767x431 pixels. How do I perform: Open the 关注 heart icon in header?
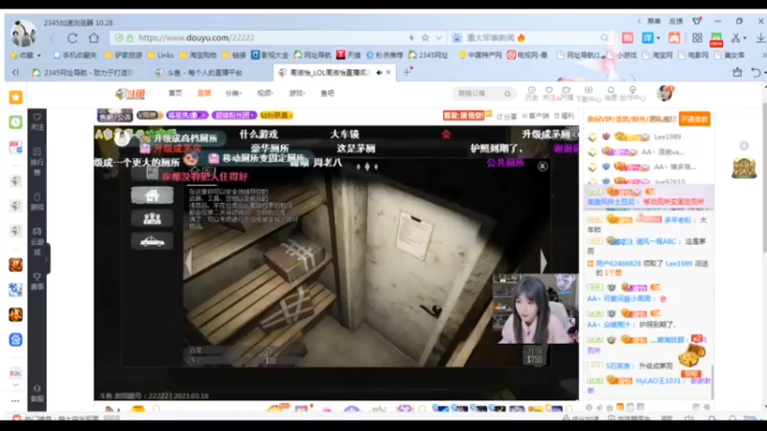[x=549, y=93]
